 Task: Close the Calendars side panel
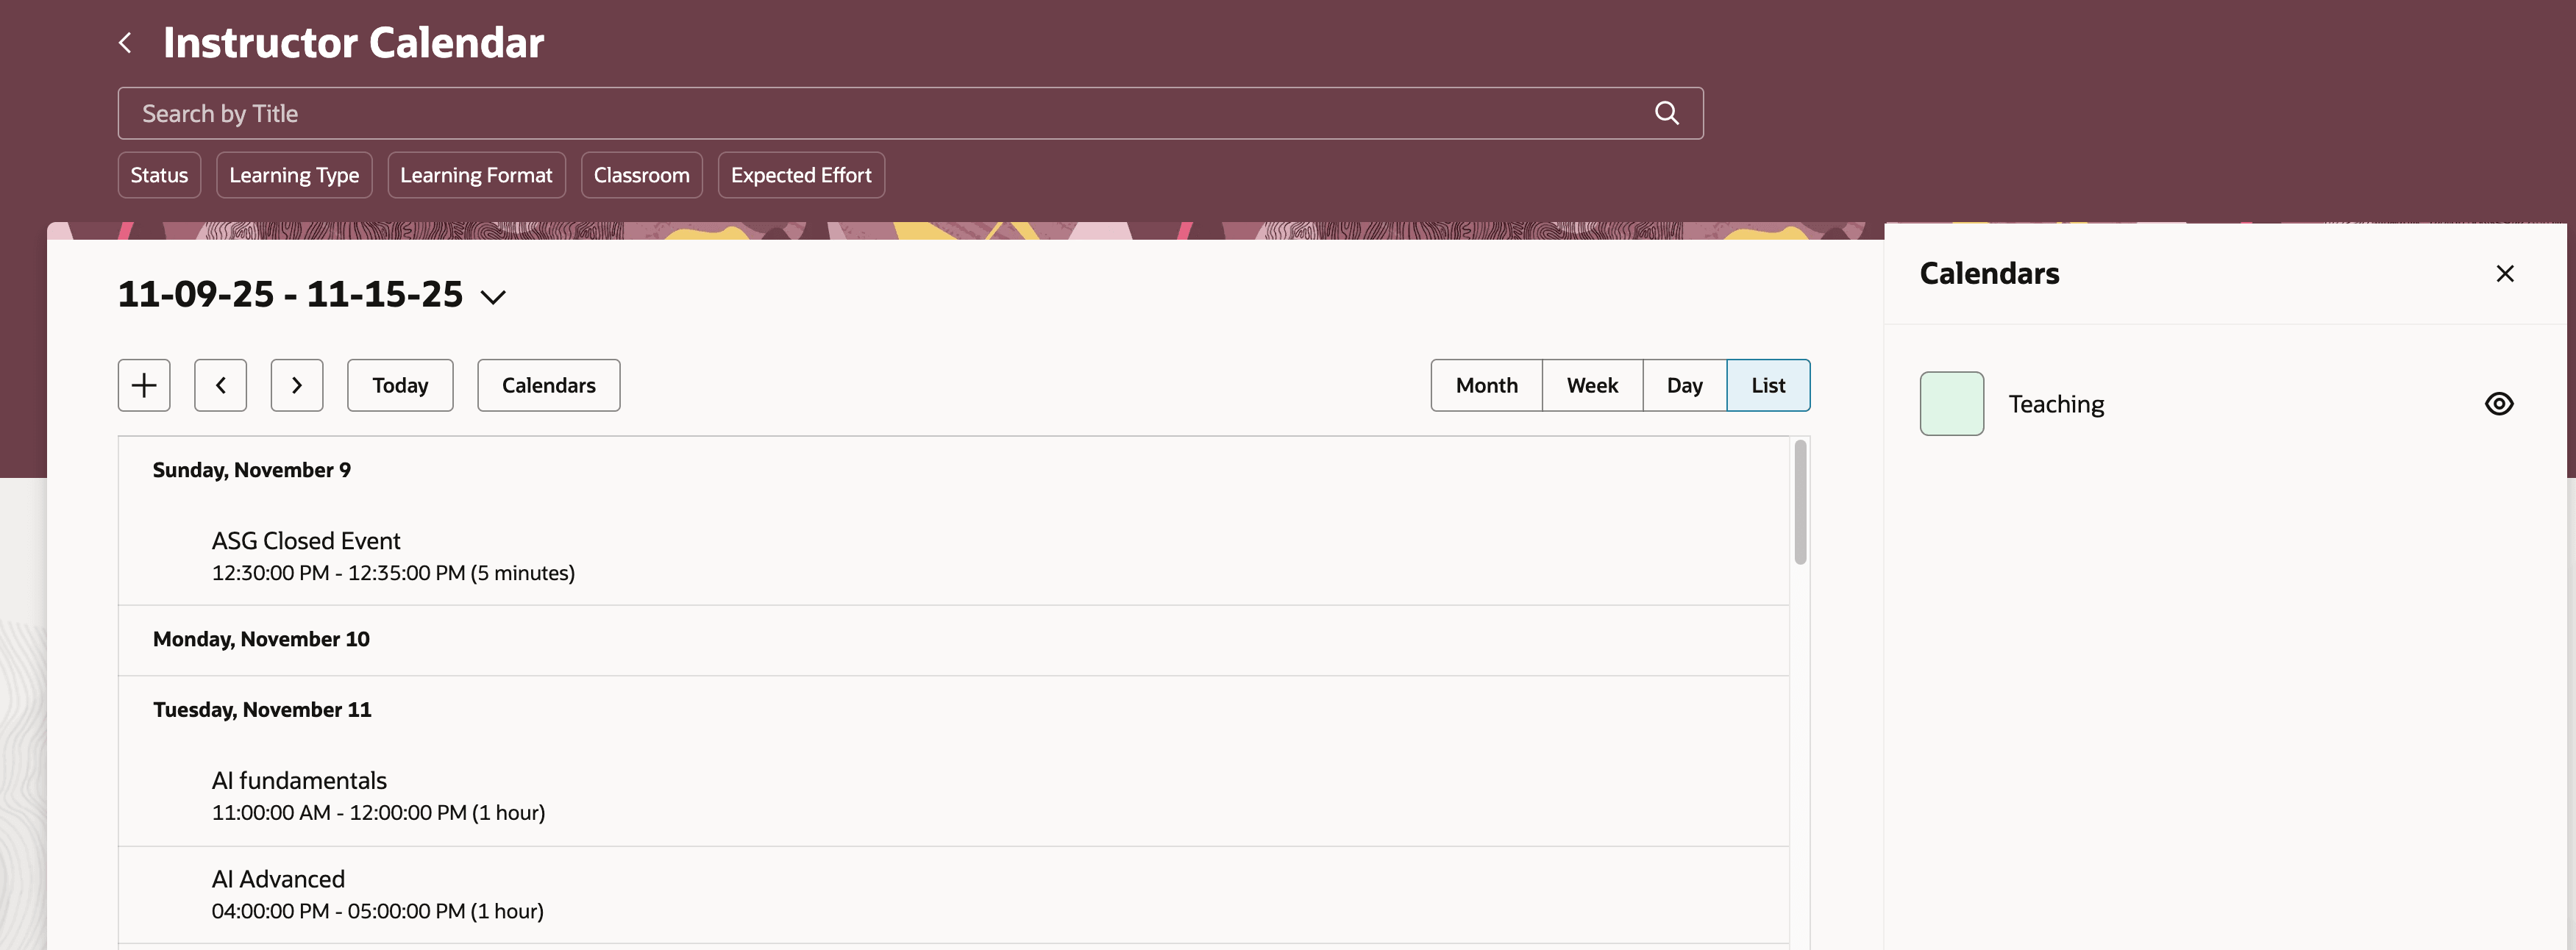tap(2505, 273)
